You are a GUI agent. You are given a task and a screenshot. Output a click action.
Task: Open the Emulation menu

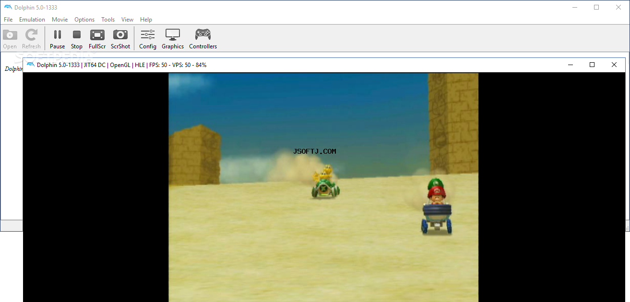[x=32, y=20]
